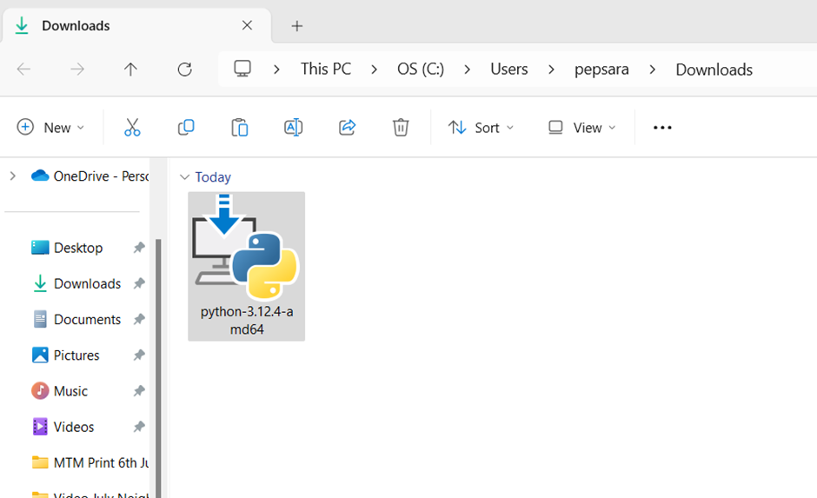
Task: Navigate to Users breadcrumb
Action: tap(509, 69)
